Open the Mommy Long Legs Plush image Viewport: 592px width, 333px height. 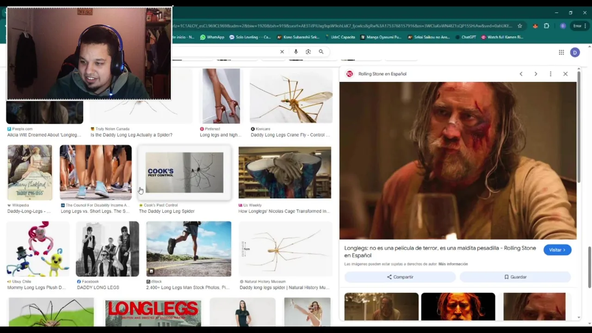(38, 249)
